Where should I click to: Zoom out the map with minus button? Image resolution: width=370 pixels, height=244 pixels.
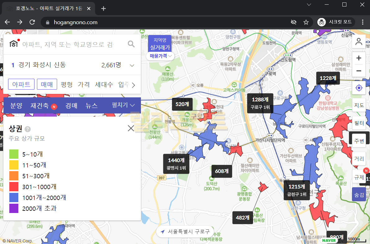[359, 71]
